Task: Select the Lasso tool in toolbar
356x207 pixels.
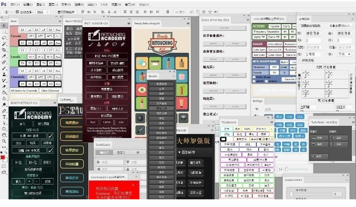Action: point(4,38)
